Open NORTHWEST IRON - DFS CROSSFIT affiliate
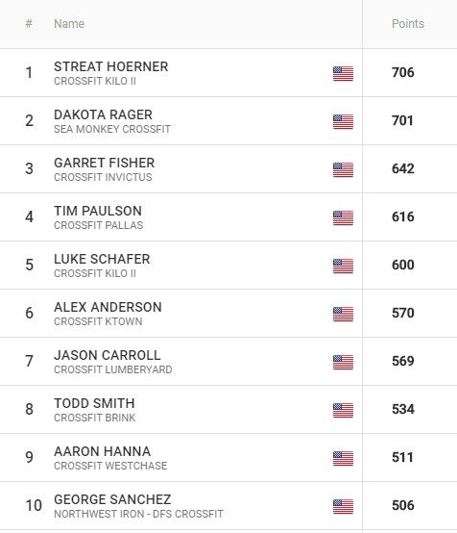 (x=138, y=514)
